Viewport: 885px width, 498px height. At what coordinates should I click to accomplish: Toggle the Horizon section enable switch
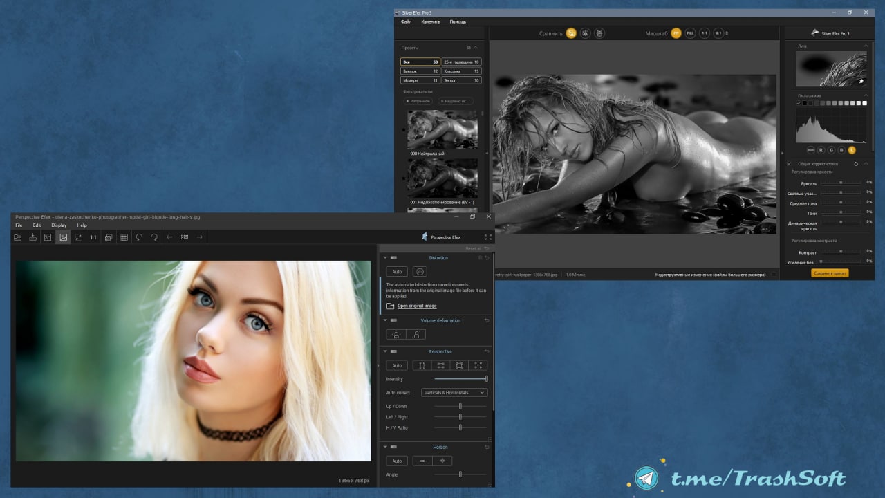point(394,448)
